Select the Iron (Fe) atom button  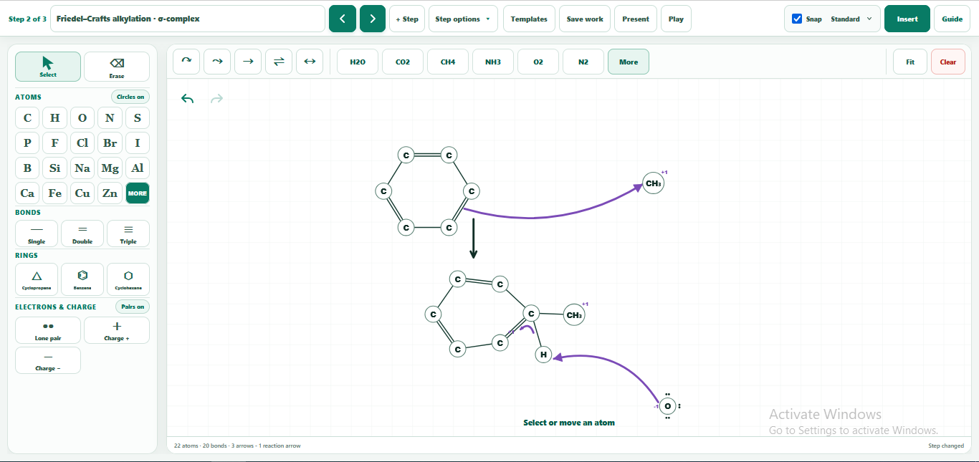coord(55,193)
